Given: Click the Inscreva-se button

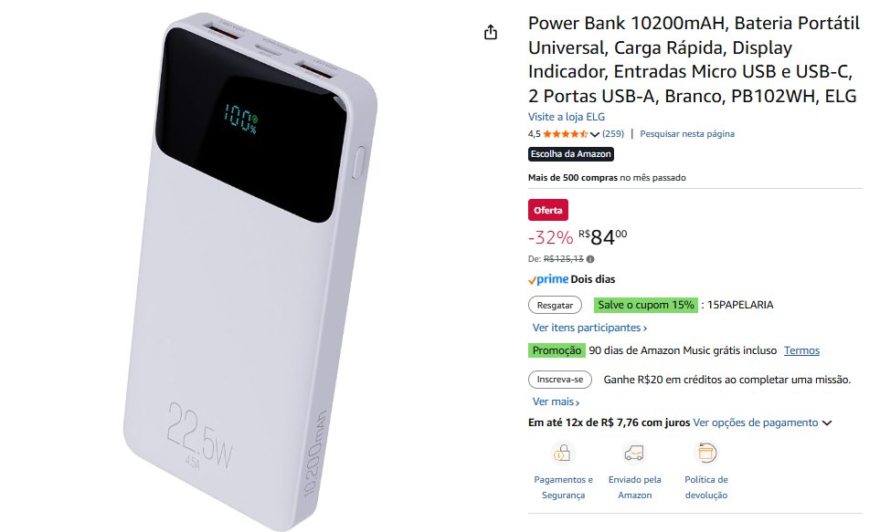Looking at the screenshot, I should (x=559, y=380).
